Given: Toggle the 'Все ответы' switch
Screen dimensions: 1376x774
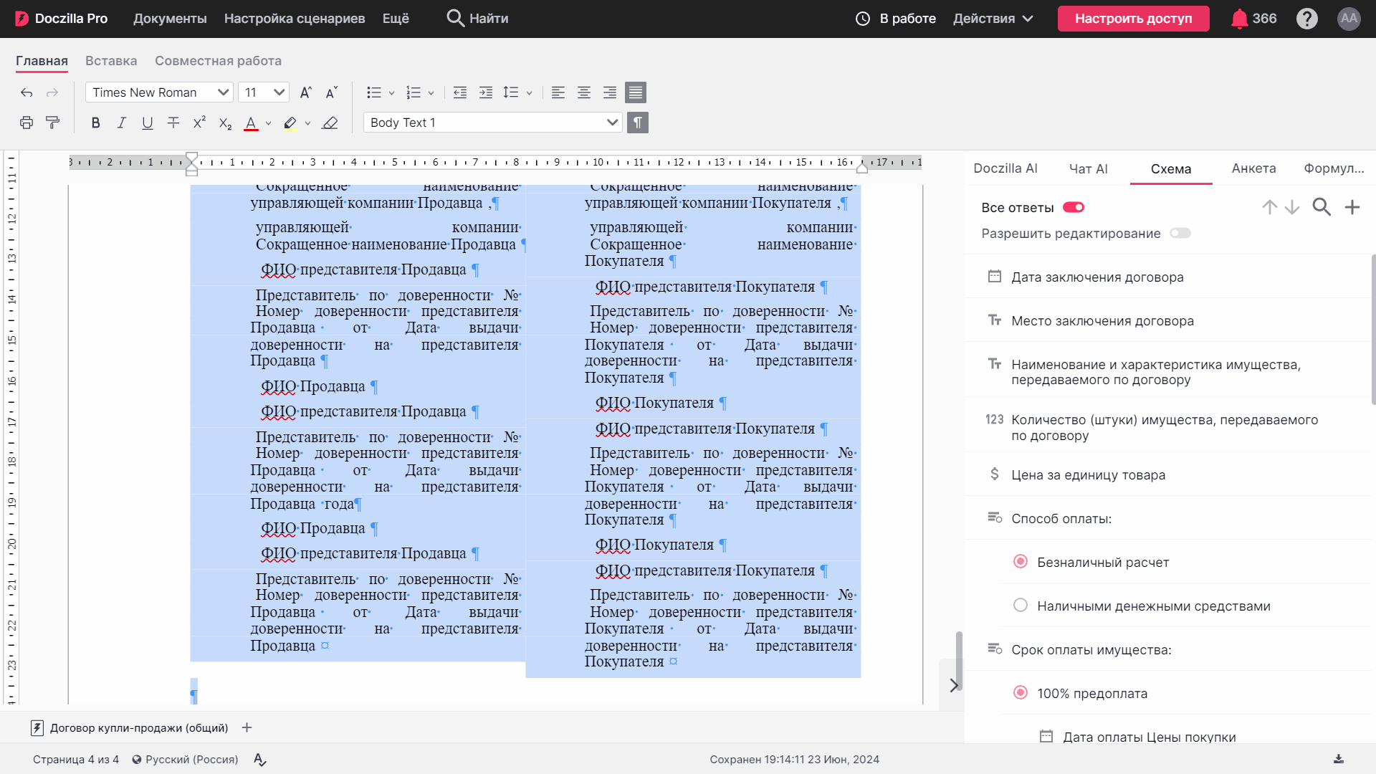Looking at the screenshot, I should click(1074, 207).
